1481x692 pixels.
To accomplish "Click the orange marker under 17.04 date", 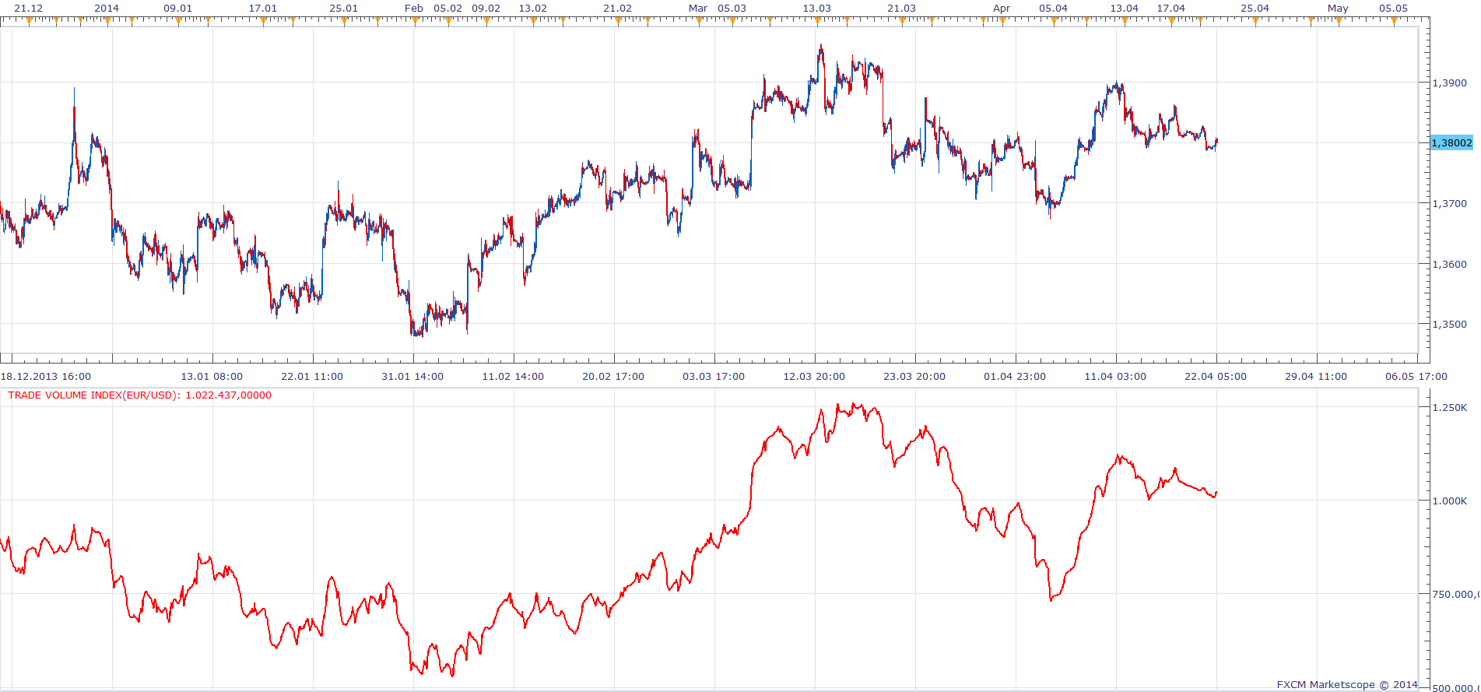I will click(1171, 21).
